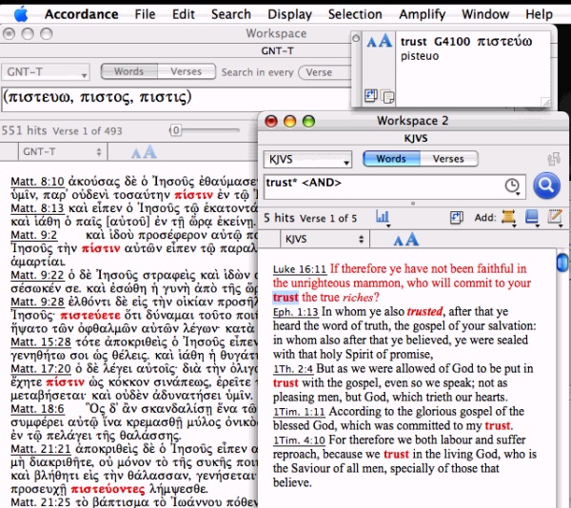Click the text size AA icon in KJVS pane
This screenshot has width=571, height=508.
click(x=405, y=239)
